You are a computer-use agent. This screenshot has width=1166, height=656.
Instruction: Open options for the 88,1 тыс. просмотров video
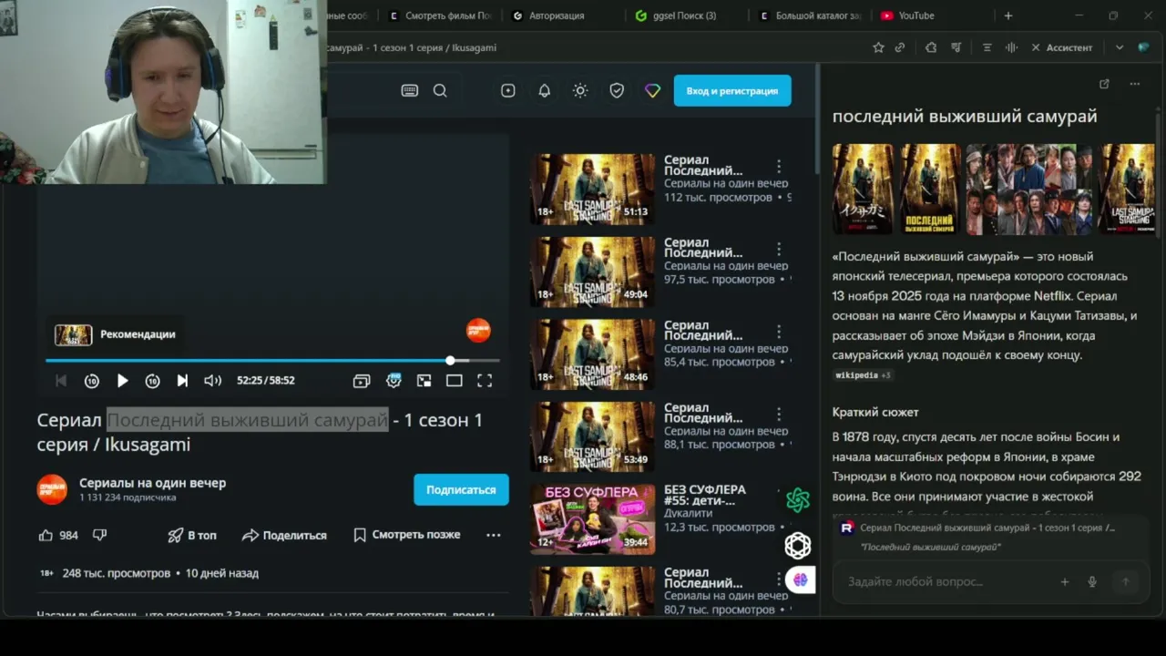pyautogui.click(x=778, y=415)
